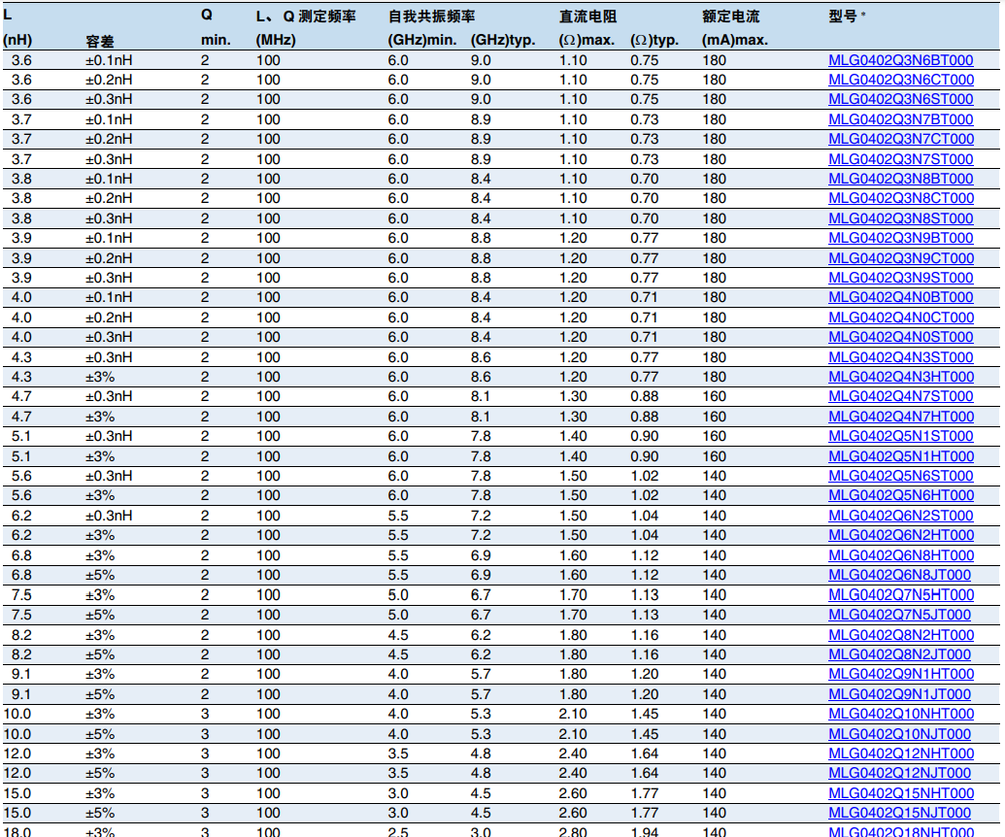Open the MLG0402Q6N8HT000 link
1005x837 pixels.
900,555
